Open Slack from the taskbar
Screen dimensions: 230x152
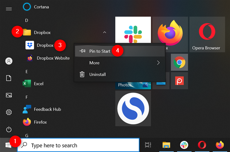[184, 145]
